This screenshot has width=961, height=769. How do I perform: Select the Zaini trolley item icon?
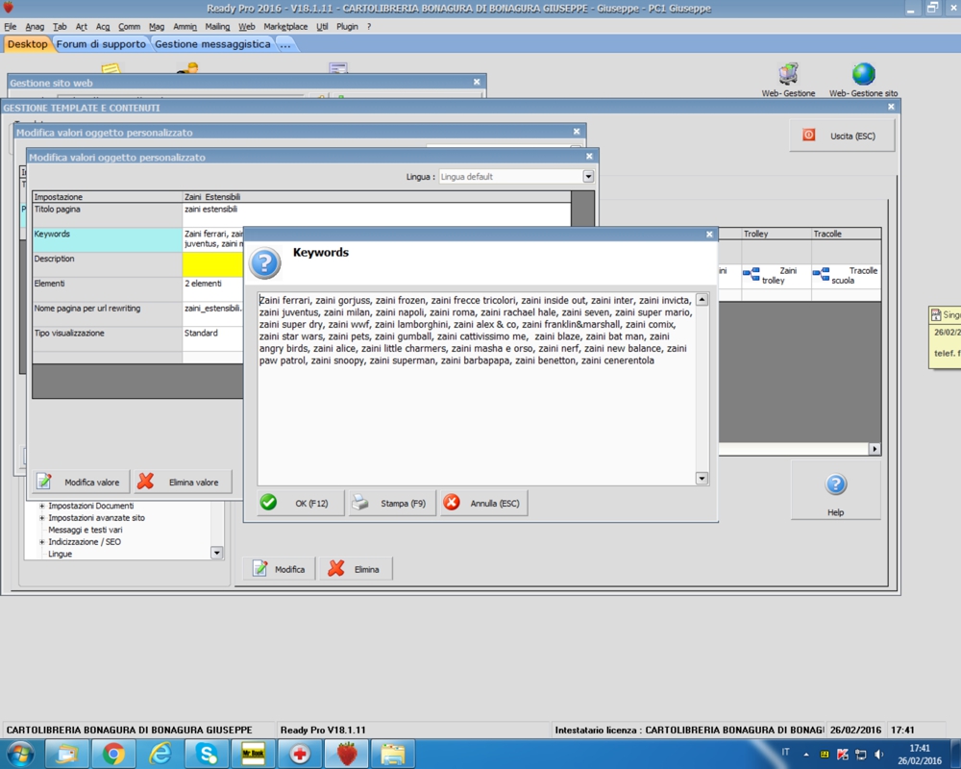pos(752,274)
